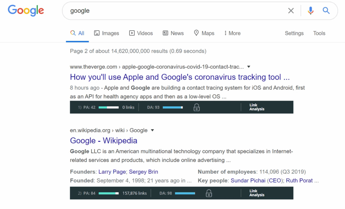Clear the search box with X icon

click(291, 10)
